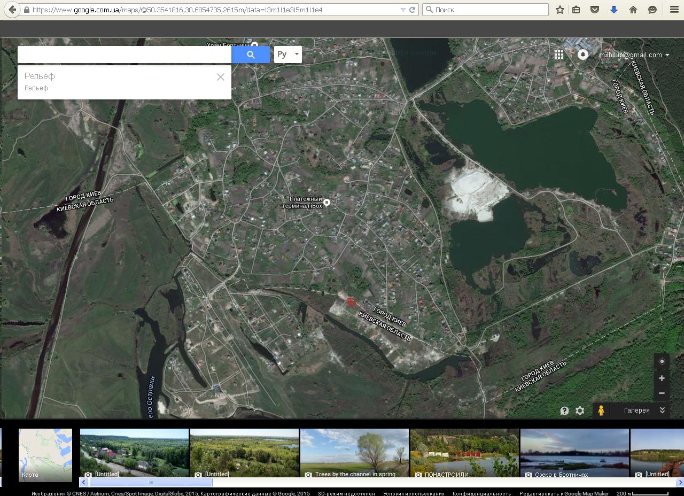Open map settings gear
This screenshot has width=684, height=496.
click(580, 410)
